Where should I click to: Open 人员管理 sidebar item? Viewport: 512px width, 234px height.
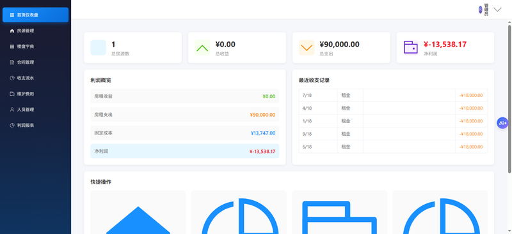coord(35,110)
